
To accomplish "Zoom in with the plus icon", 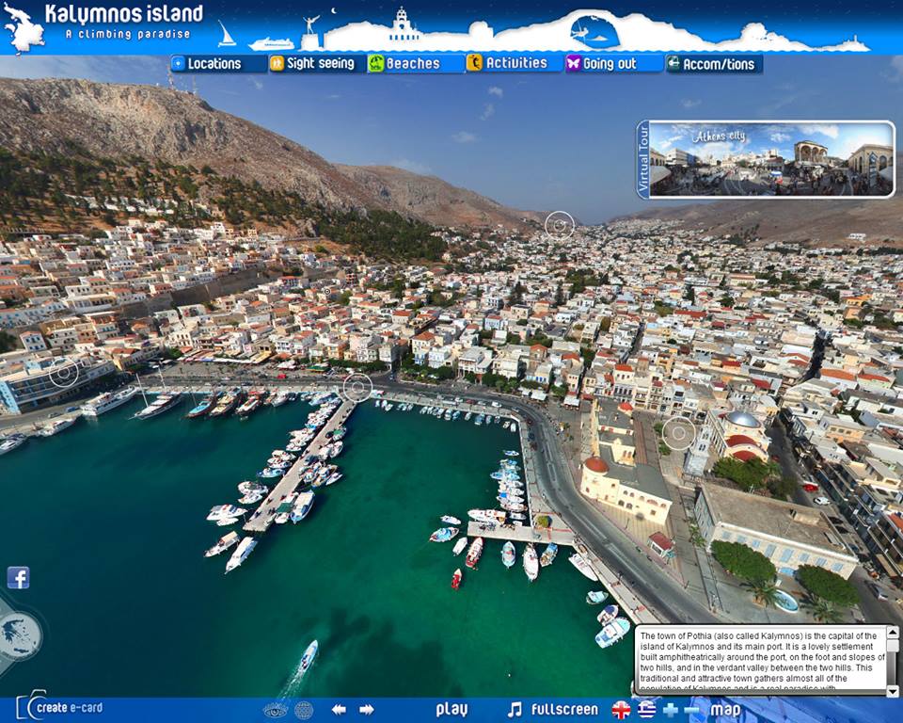I will 671,710.
